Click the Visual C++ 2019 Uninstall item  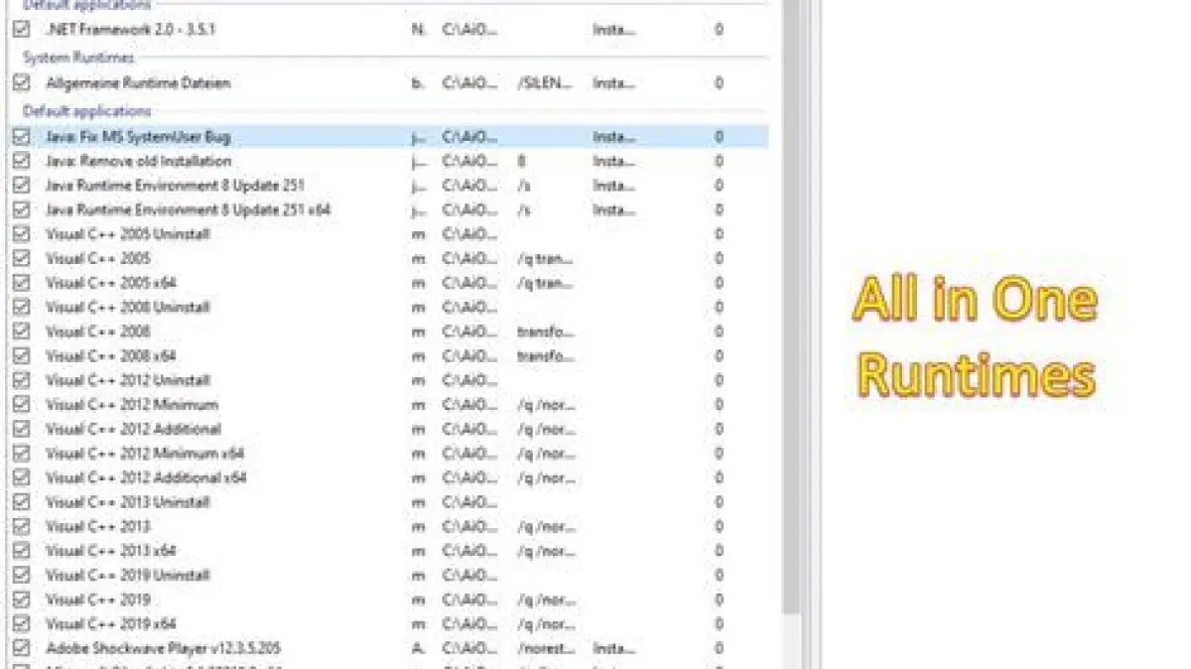128,576
